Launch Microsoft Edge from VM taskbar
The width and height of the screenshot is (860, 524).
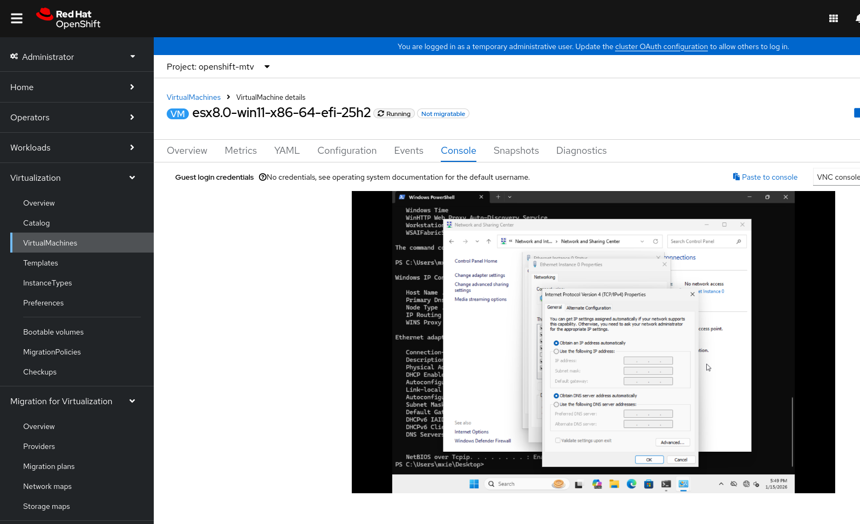[631, 484]
